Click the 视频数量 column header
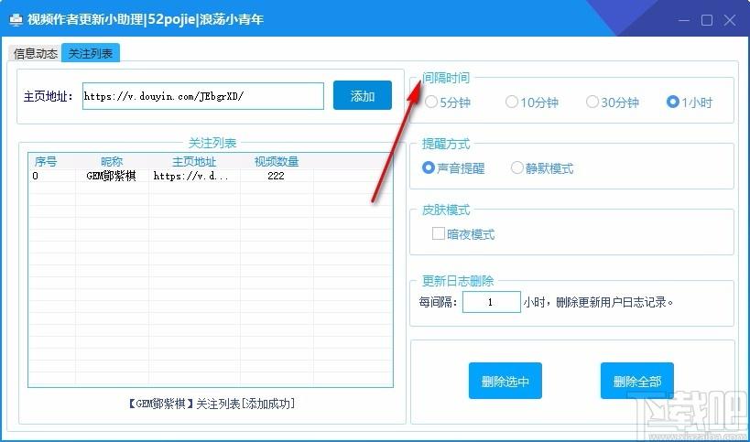Image resolution: width=750 pixels, height=442 pixels. coord(277,161)
